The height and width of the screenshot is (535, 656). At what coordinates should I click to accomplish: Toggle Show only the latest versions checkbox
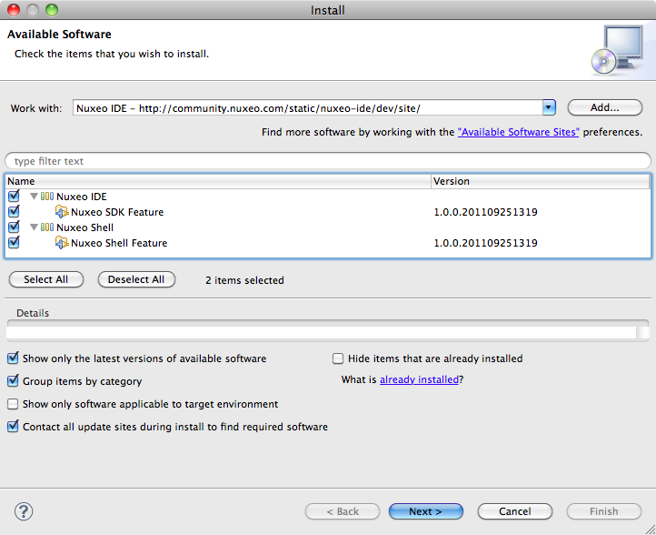(x=13, y=358)
